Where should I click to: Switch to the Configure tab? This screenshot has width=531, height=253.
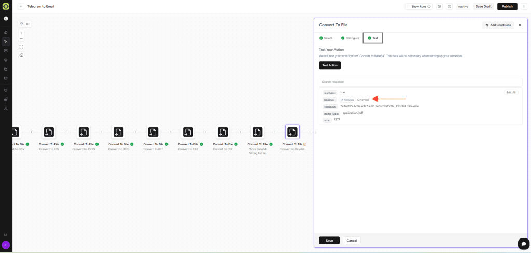pyautogui.click(x=350, y=38)
